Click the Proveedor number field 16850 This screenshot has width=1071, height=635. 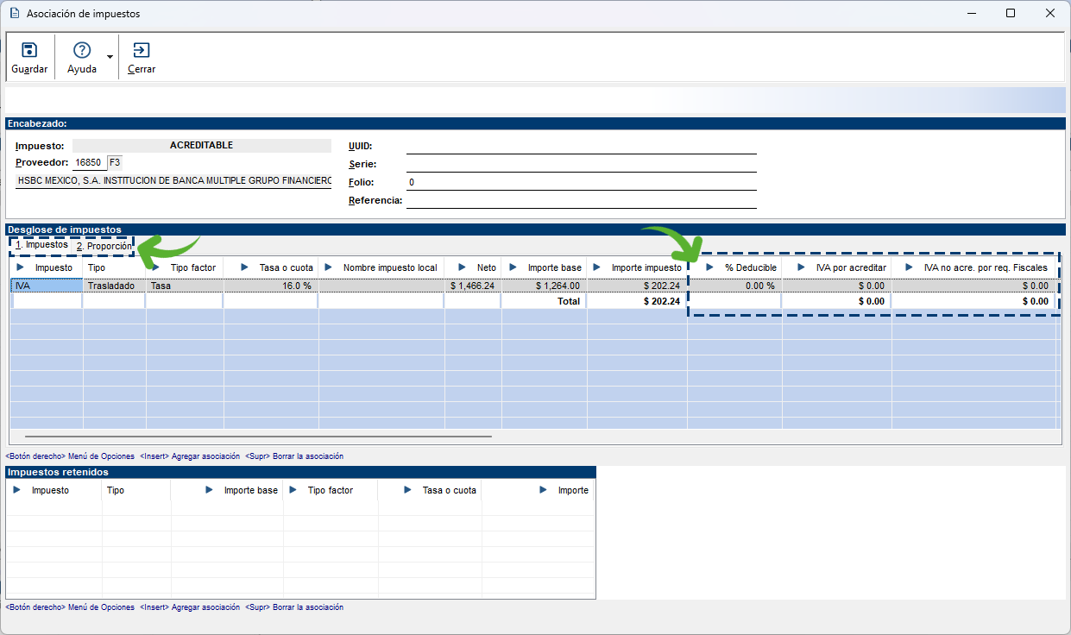click(x=88, y=162)
